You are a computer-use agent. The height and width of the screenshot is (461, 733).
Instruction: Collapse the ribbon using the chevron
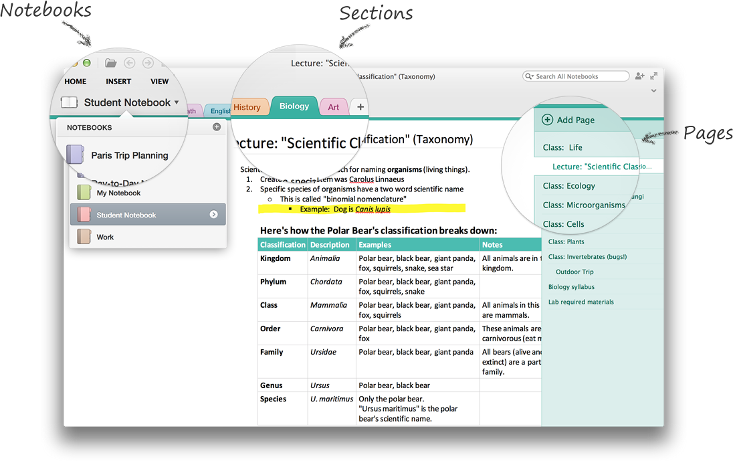click(653, 90)
